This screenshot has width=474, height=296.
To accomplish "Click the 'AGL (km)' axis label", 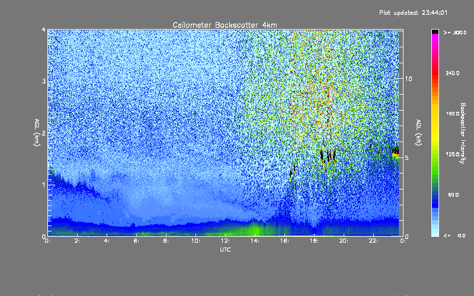I will [37, 133].
